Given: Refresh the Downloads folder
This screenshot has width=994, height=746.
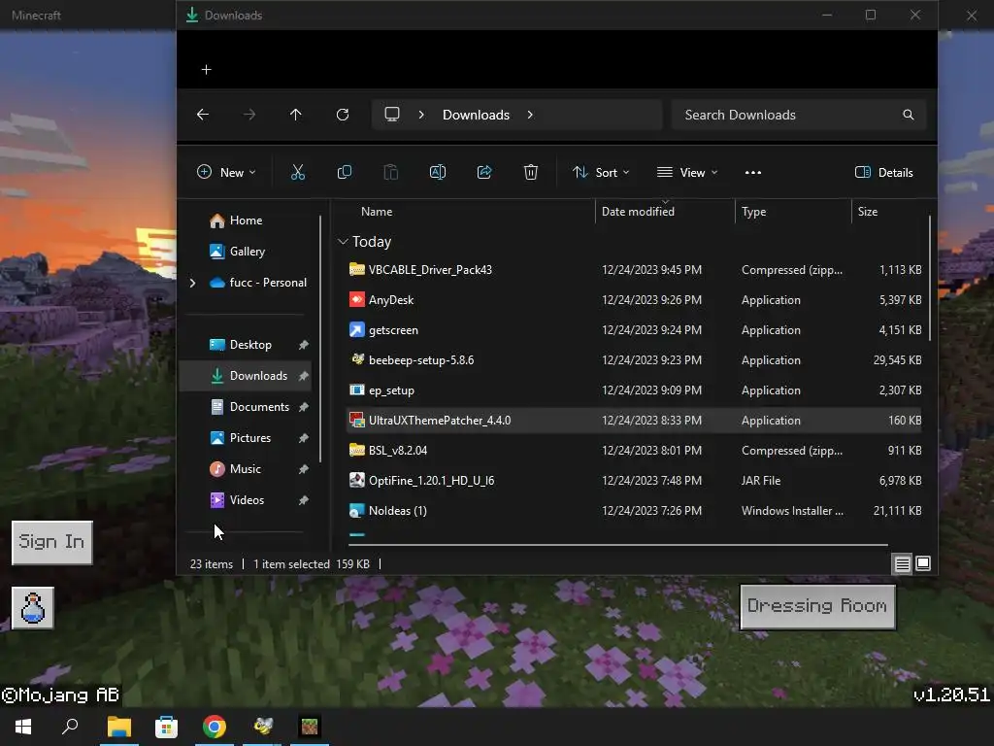Looking at the screenshot, I should tap(343, 115).
